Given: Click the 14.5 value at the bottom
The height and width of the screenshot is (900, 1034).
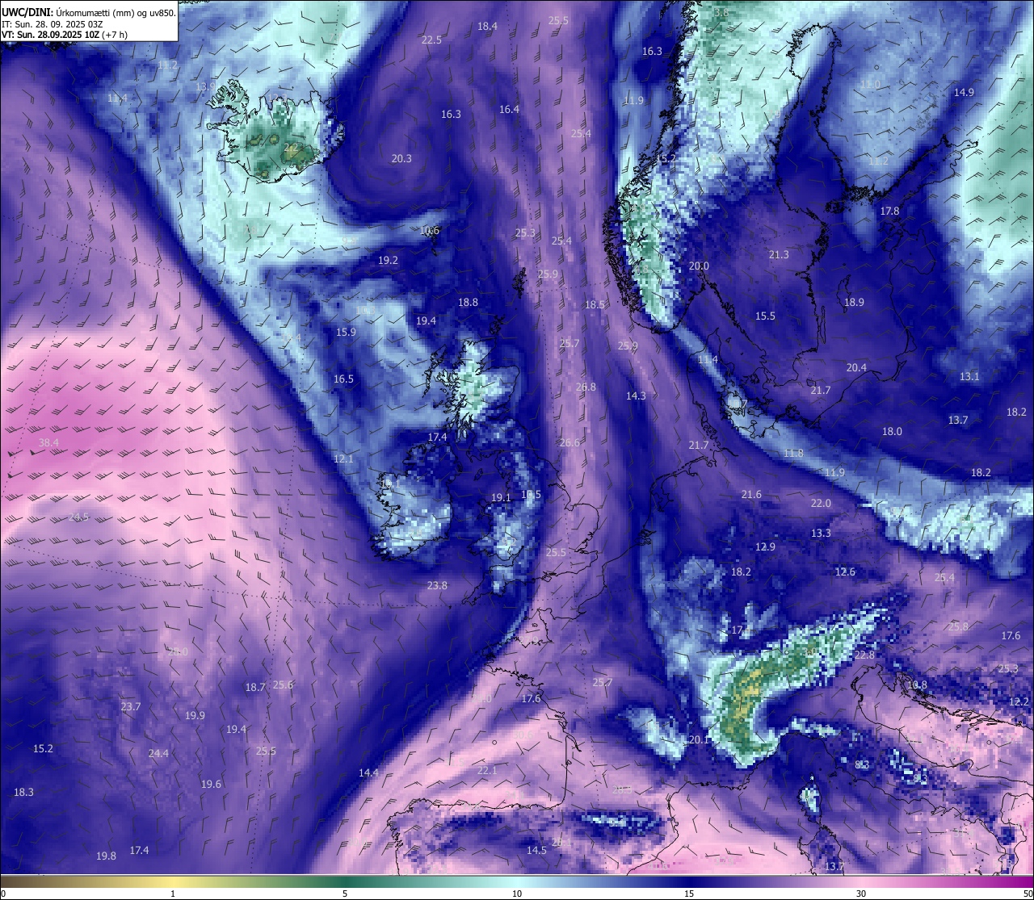Looking at the screenshot, I should (x=536, y=851).
